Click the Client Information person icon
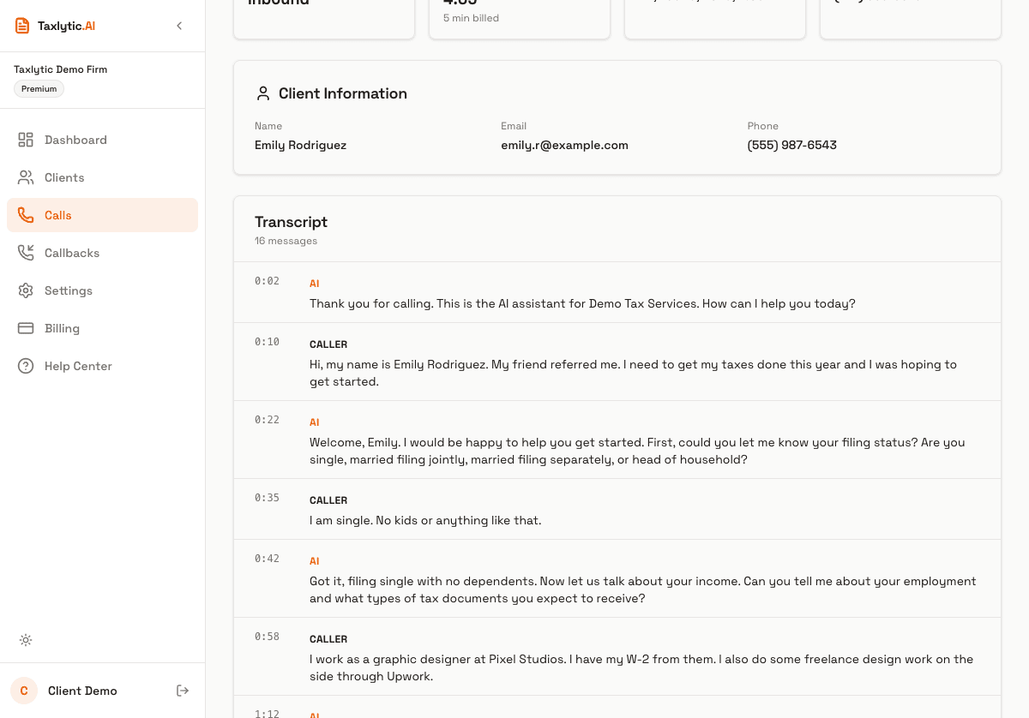This screenshot has width=1029, height=718. (x=263, y=93)
